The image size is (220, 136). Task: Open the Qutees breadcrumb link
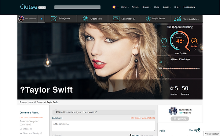[40, 102]
